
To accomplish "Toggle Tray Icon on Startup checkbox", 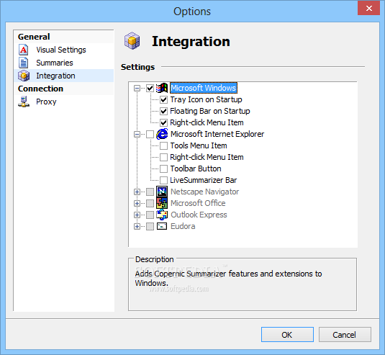I will [x=164, y=99].
